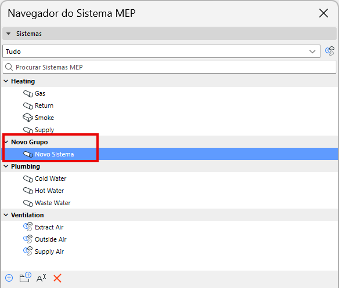Viewport: 339px width, 288px height.
Task: Click the fan icon next to Supply Air
Action: (x=28, y=251)
